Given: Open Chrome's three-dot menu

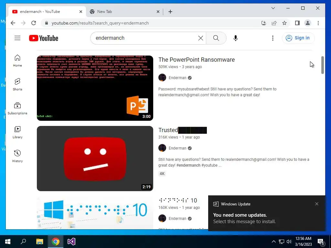Looking at the screenshot, I should point(318,23).
